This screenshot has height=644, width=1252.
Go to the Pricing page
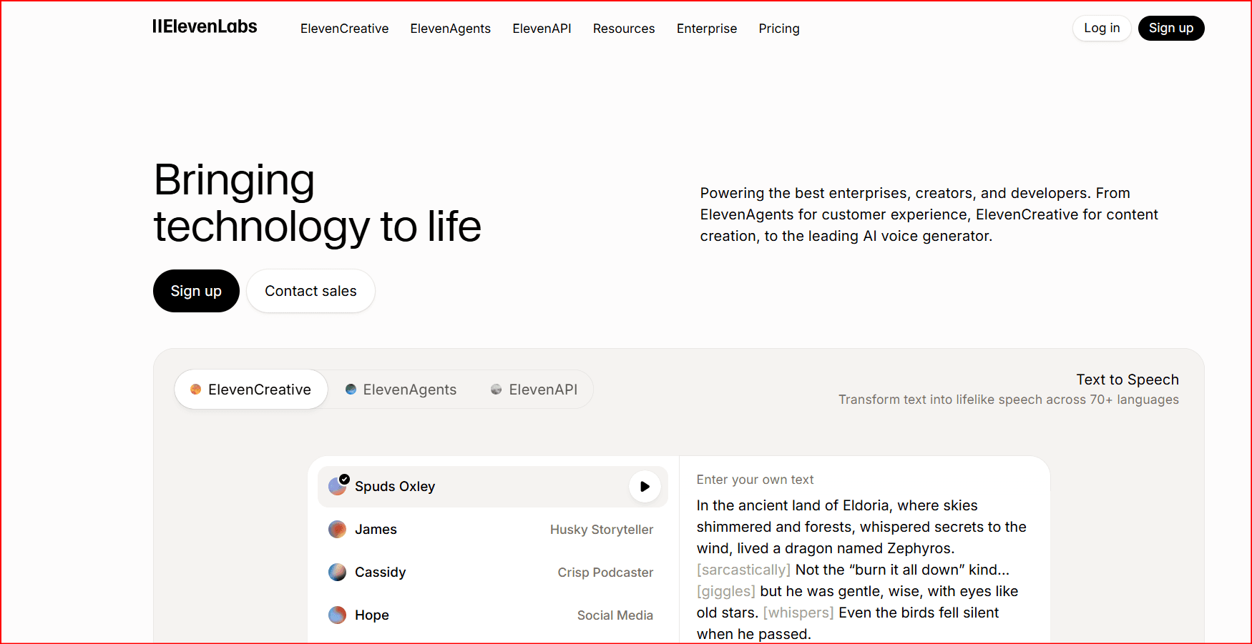(x=778, y=29)
